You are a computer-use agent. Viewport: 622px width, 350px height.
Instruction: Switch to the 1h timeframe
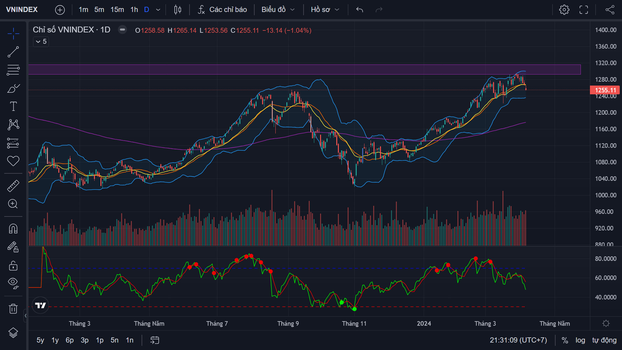(134, 10)
